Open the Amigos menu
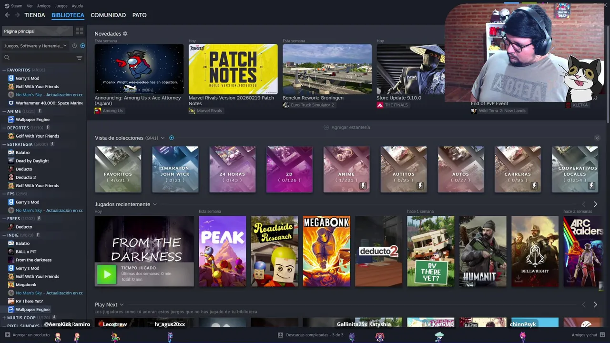The image size is (610, 343). [x=44, y=6]
